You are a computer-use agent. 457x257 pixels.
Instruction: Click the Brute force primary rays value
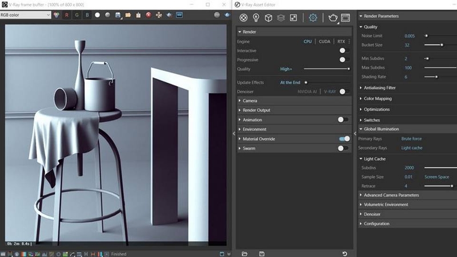coord(411,139)
